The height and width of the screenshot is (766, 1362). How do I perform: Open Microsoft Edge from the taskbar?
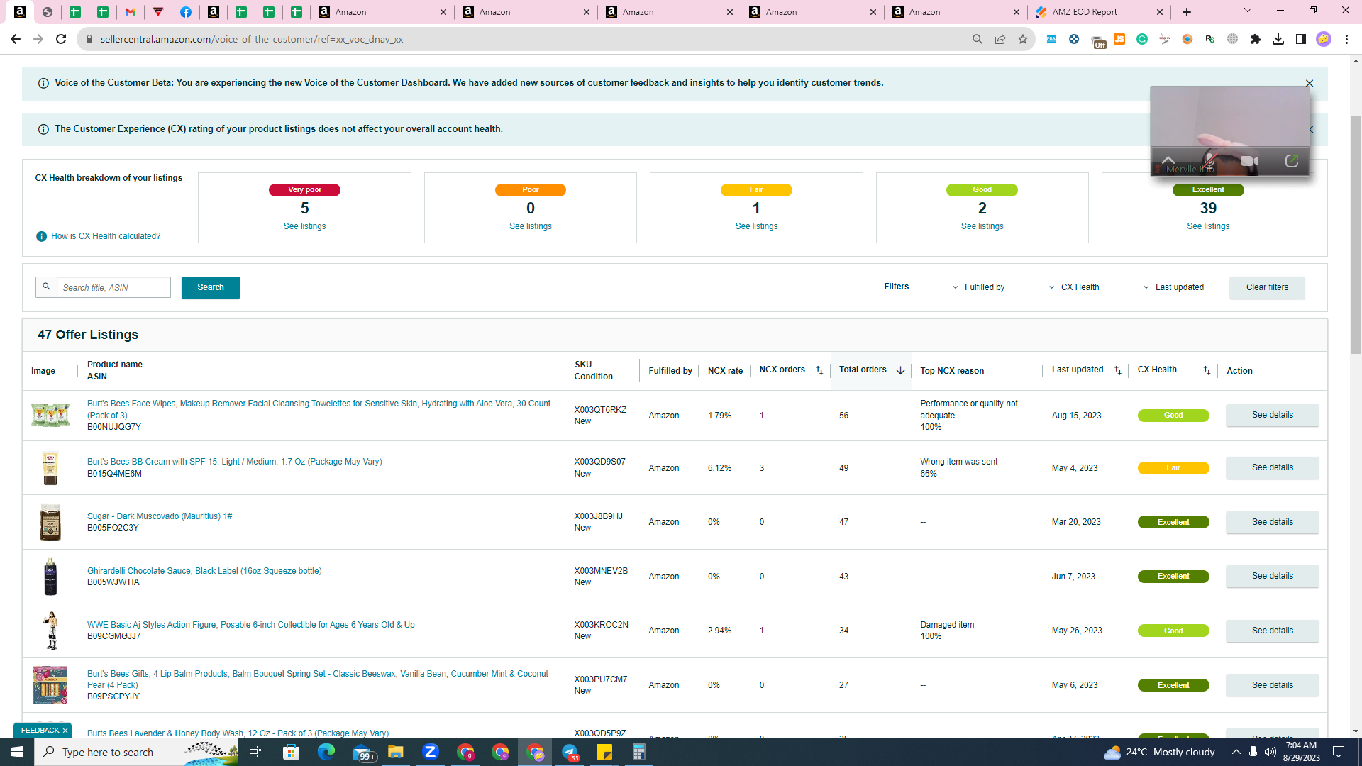click(x=326, y=752)
